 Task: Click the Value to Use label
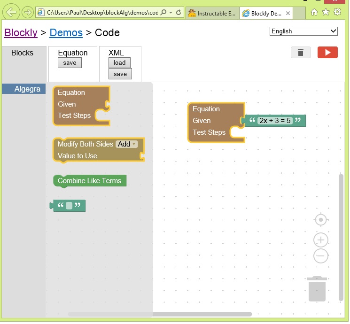(78, 156)
